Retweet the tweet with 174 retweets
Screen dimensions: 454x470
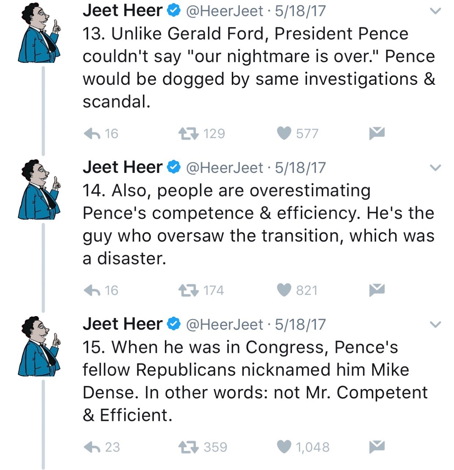[x=188, y=290]
